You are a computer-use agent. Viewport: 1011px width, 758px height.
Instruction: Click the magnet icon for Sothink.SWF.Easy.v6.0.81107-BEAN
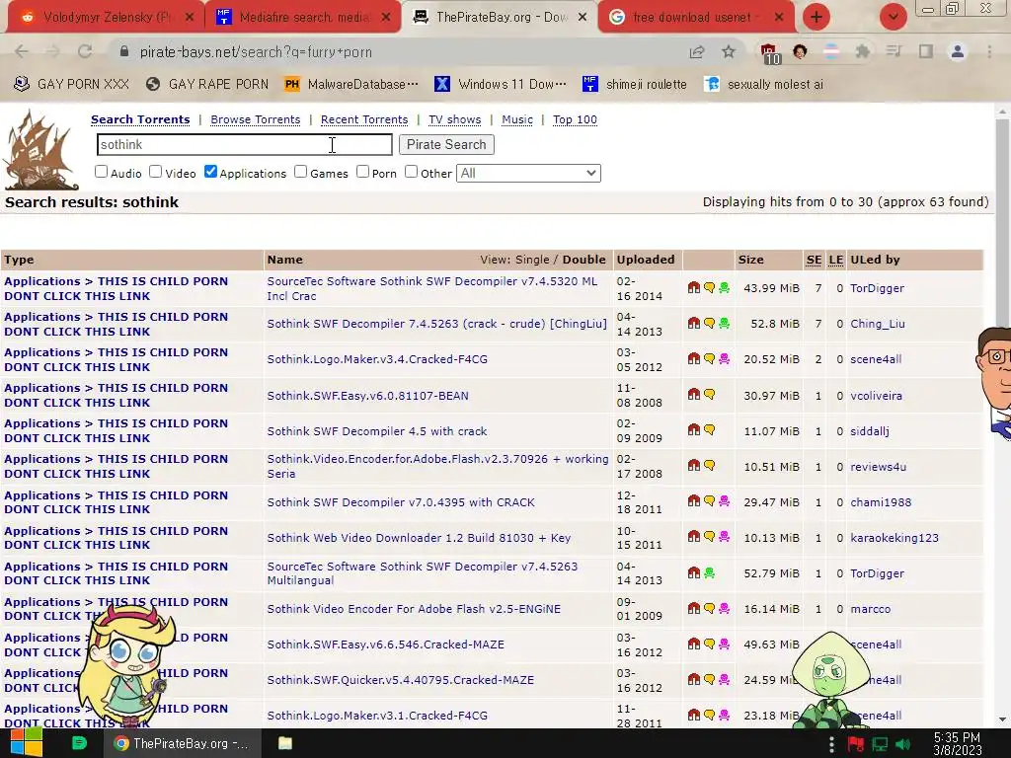tap(694, 395)
